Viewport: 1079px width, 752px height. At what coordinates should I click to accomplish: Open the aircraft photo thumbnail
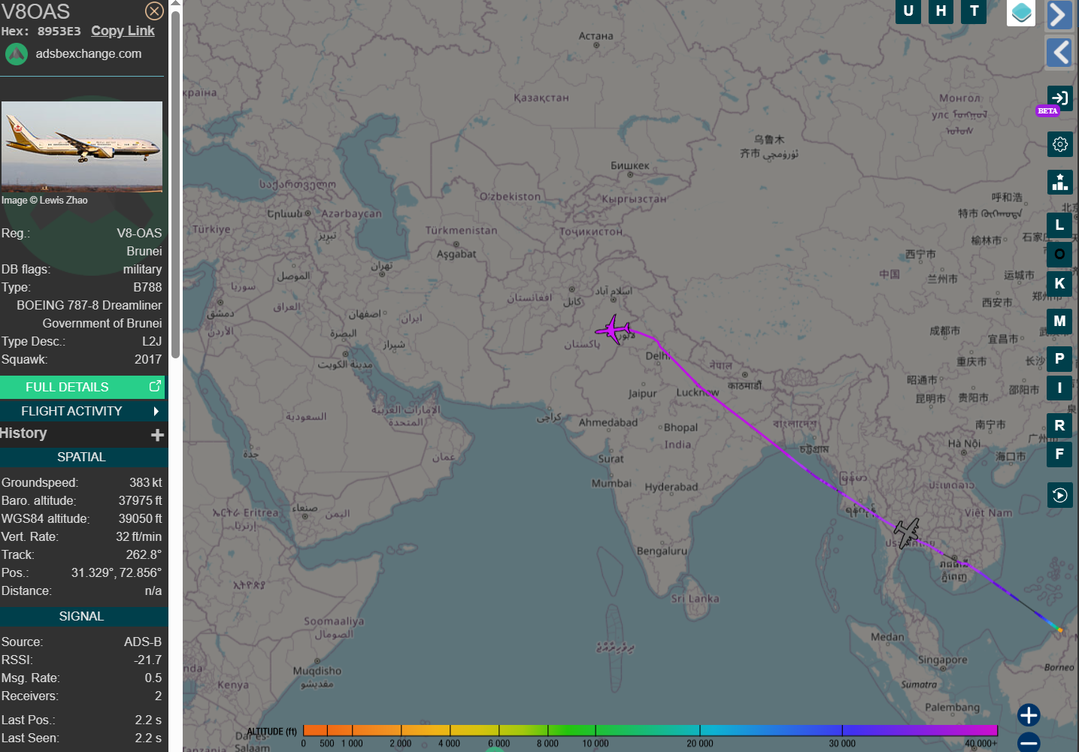pos(82,146)
